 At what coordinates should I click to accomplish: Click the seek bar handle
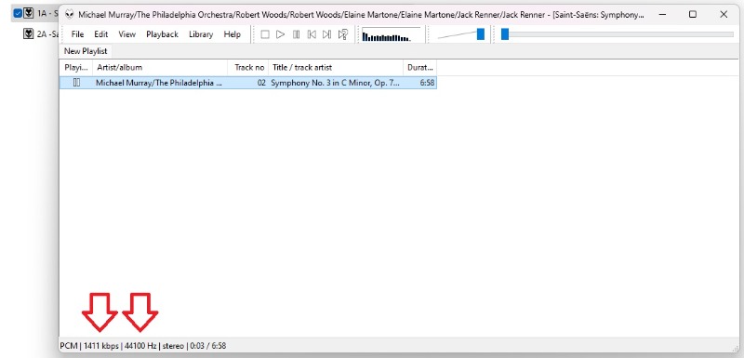(x=505, y=34)
